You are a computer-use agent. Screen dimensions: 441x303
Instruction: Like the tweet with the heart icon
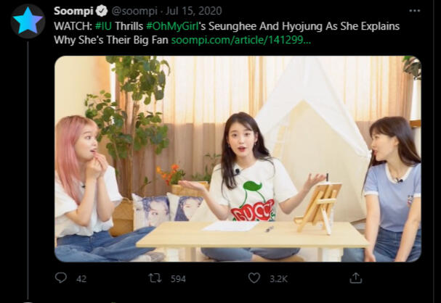pos(254,278)
